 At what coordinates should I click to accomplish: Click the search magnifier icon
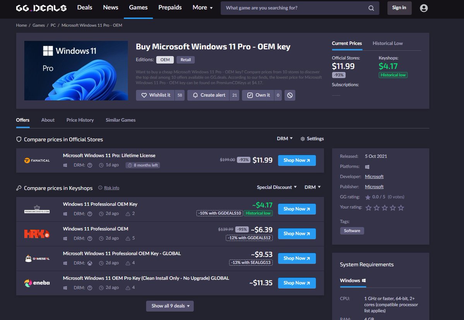[x=371, y=8]
